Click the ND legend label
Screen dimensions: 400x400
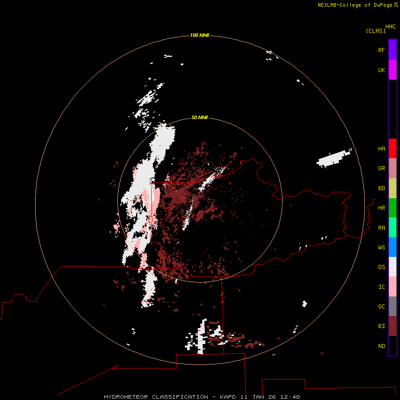[x=382, y=346]
